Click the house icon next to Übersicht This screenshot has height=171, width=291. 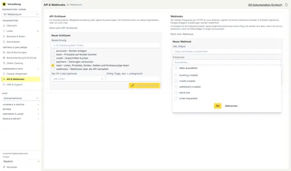(x=4, y=25)
